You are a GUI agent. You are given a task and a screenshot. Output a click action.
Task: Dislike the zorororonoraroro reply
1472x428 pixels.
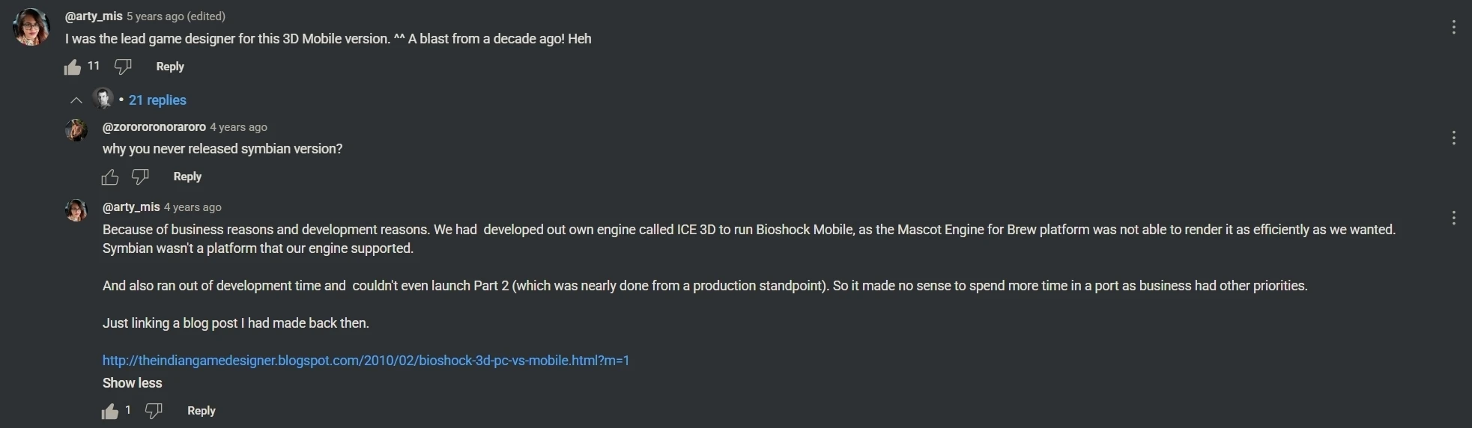[140, 177]
